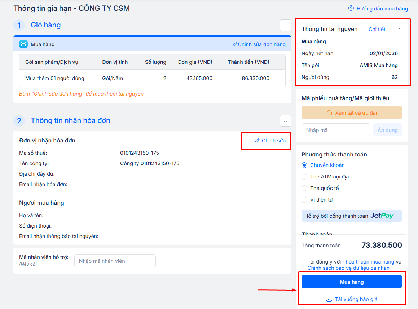Click the Nhập mã nhân viên field
The height and width of the screenshot is (309, 418).
(x=115, y=261)
